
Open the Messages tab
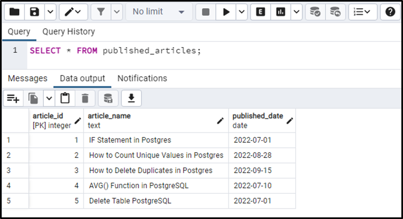[27, 78]
